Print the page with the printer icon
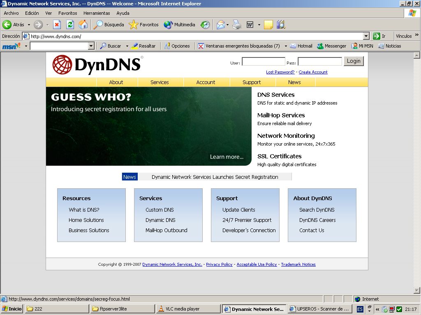The width and height of the screenshot is (421, 315). (x=236, y=25)
